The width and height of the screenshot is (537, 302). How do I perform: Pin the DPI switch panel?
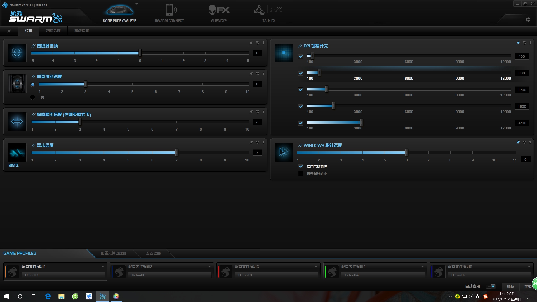point(518,43)
